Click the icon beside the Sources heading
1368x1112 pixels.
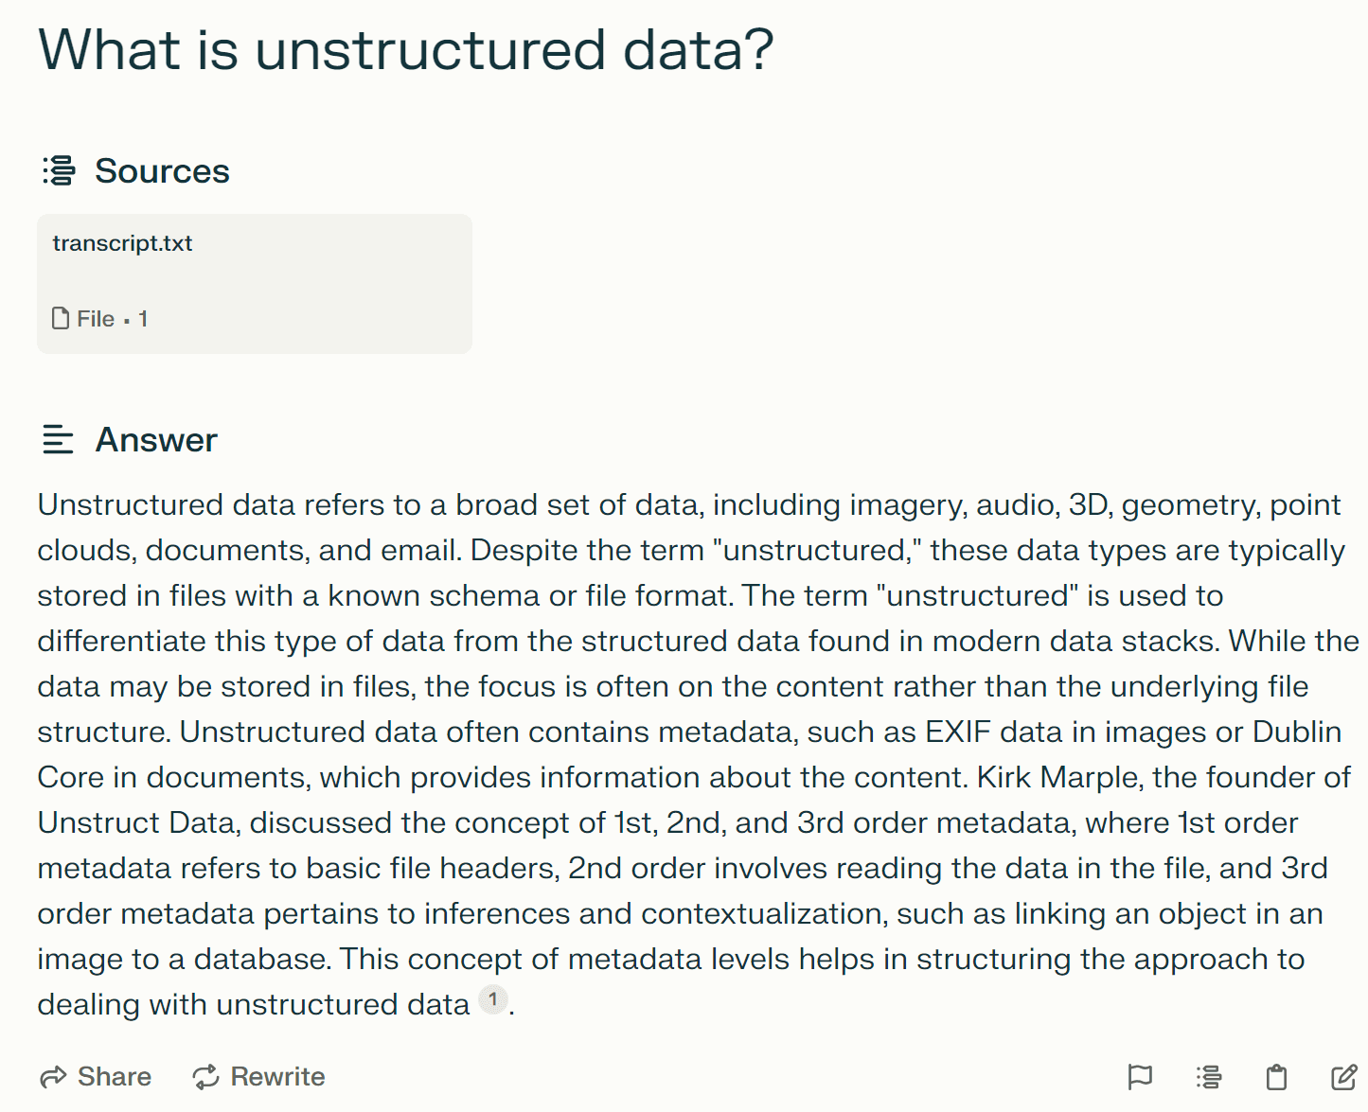point(59,171)
